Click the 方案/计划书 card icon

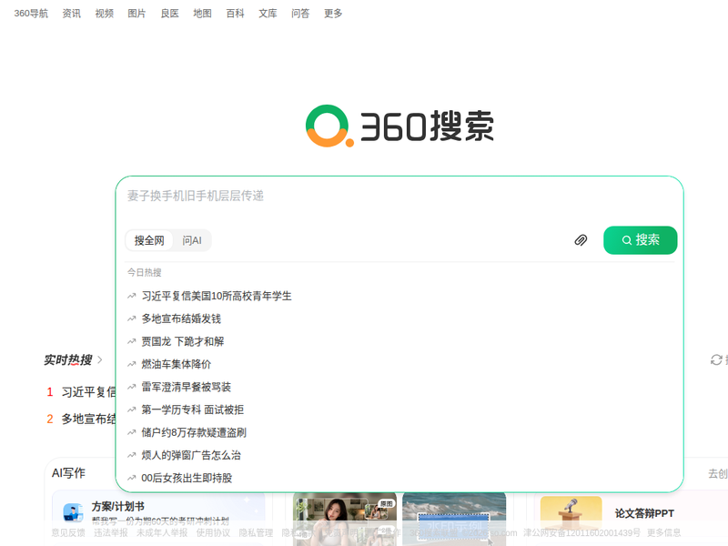pyautogui.click(x=73, y=512)
